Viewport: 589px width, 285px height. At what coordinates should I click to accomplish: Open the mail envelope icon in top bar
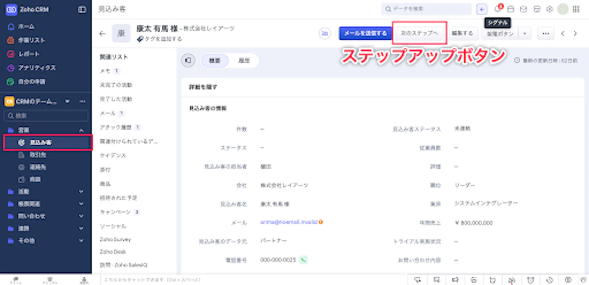point(524,9)
